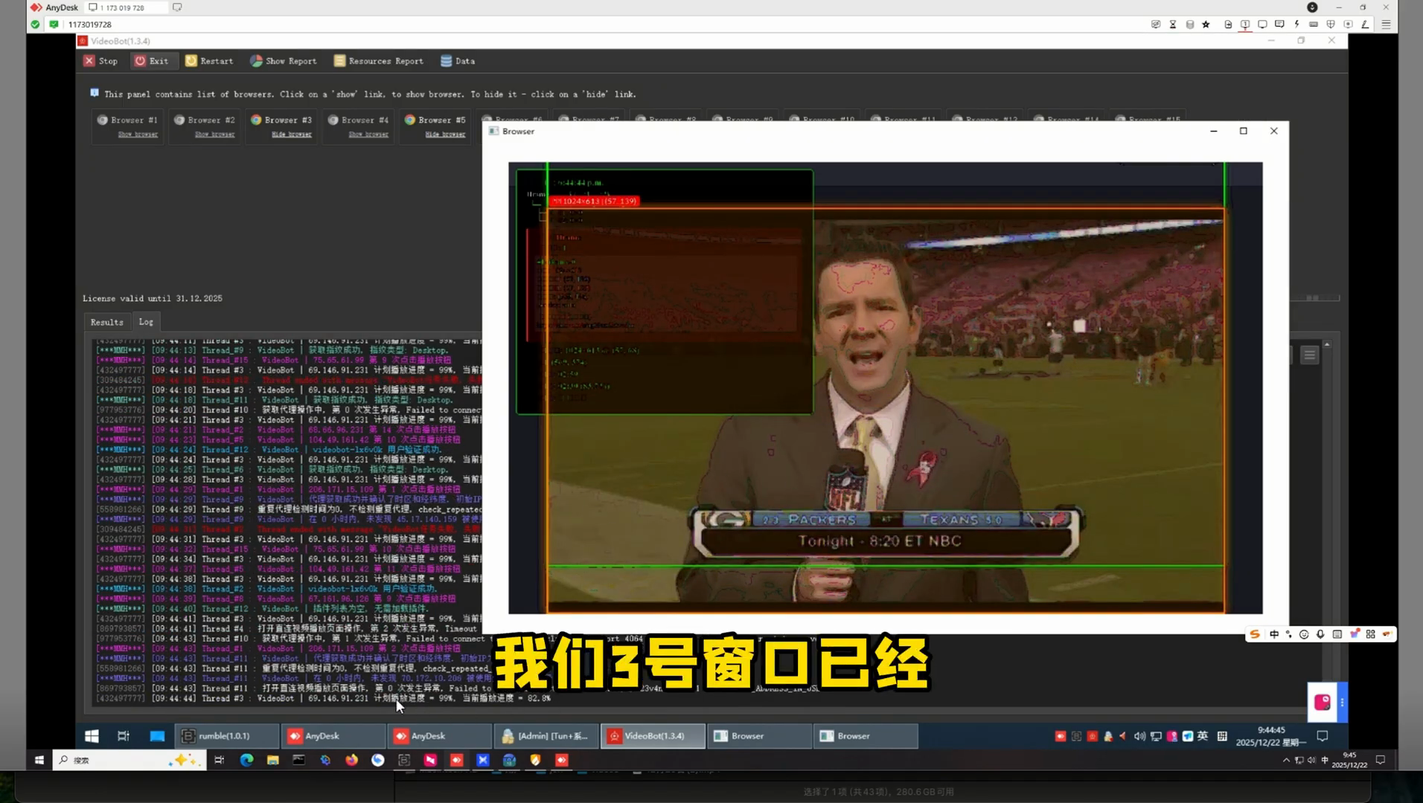
Task: Maximize the Browser popup window
Action: 1243,131
